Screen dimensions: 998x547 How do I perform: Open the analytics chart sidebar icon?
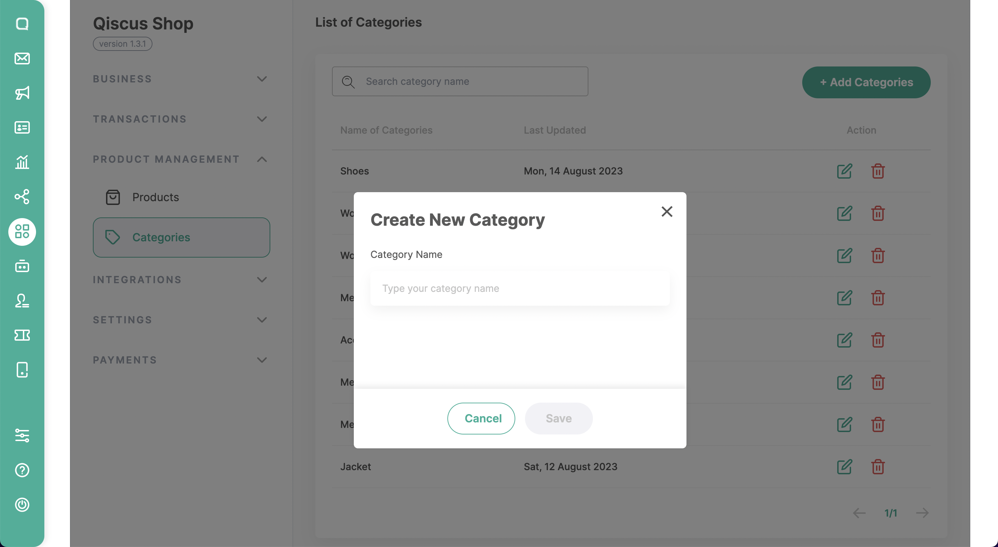click(x=22, y=162)
